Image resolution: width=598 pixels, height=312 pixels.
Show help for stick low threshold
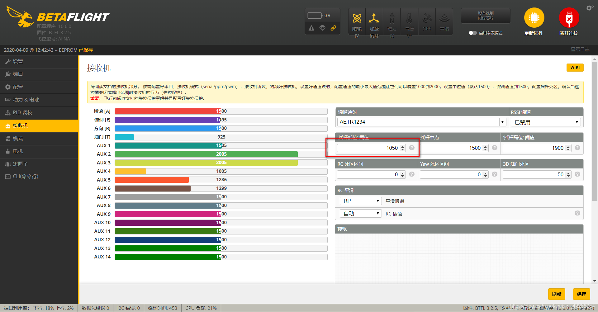412,148
